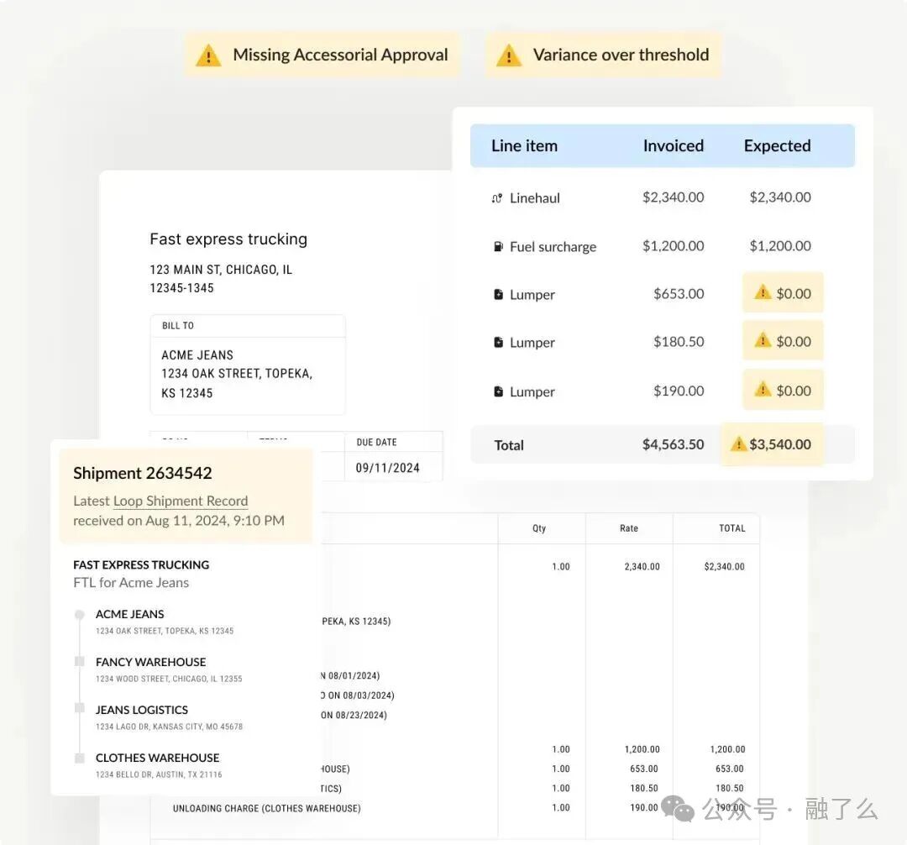
Task: Click the Fuel surcharge pump icon
Action: (497, 247)
